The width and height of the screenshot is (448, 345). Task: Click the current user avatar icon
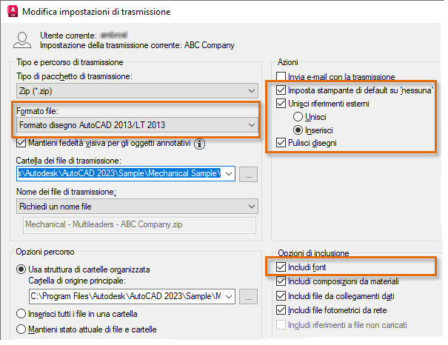pos(23,40)
